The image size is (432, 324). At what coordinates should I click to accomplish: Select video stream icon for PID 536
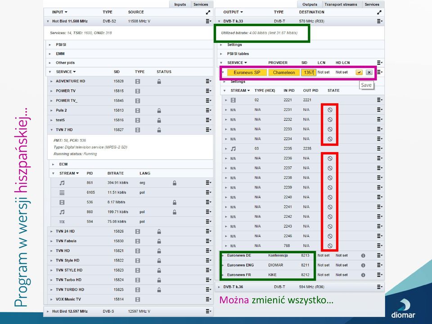62,202
